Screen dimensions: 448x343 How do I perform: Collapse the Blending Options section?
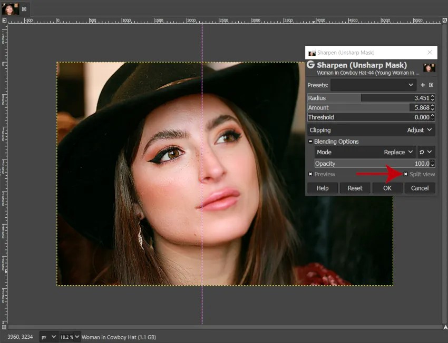point(310,141)
